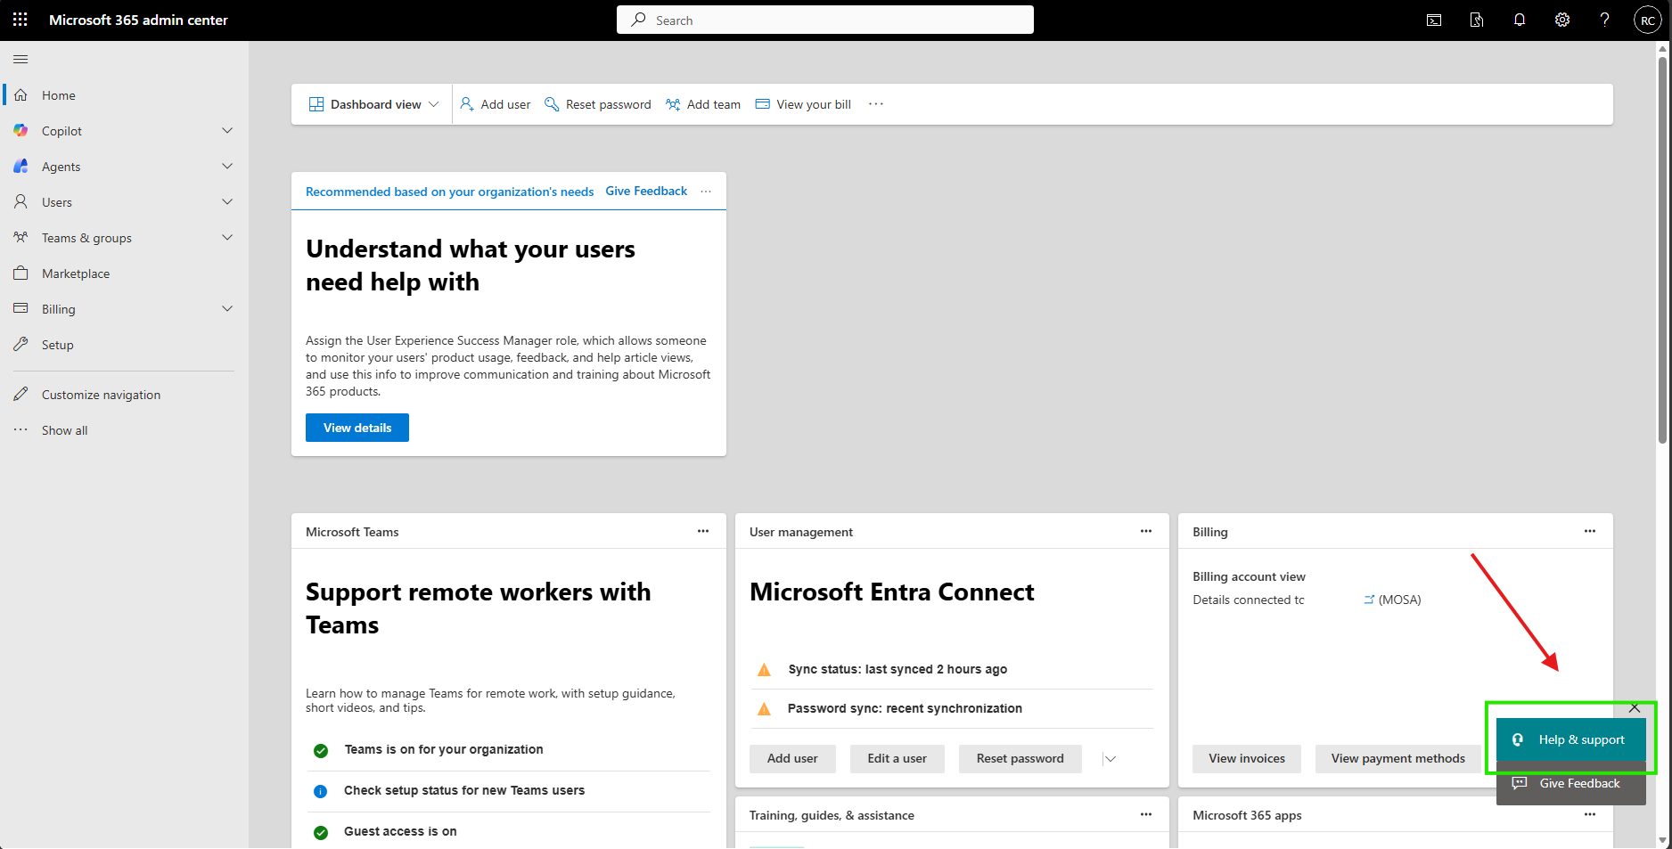
Task: Close the Help & support floating panel
Action: click(x=1635, y=708)
